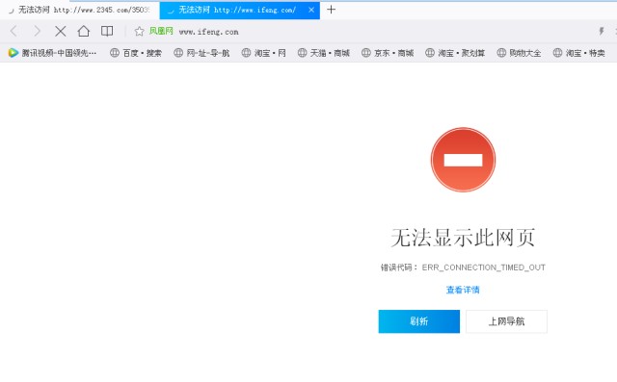The width and height of the screenshot is (617, 382).
Task: Select the ifeng.com tab
Action: [x=240, y=11]
